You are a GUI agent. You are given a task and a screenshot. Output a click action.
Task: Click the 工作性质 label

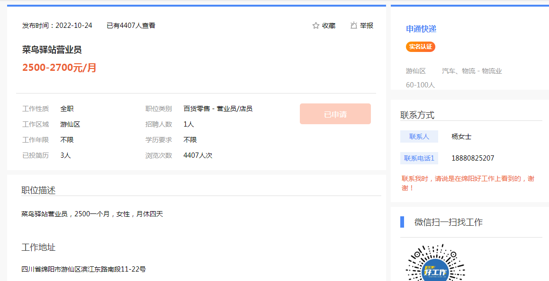point(36,109)
